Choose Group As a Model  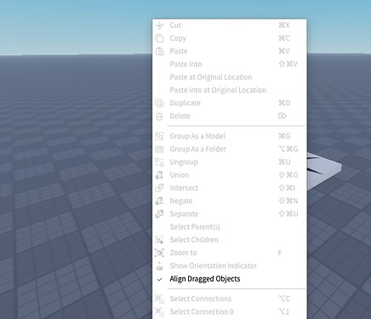(230, 136)
